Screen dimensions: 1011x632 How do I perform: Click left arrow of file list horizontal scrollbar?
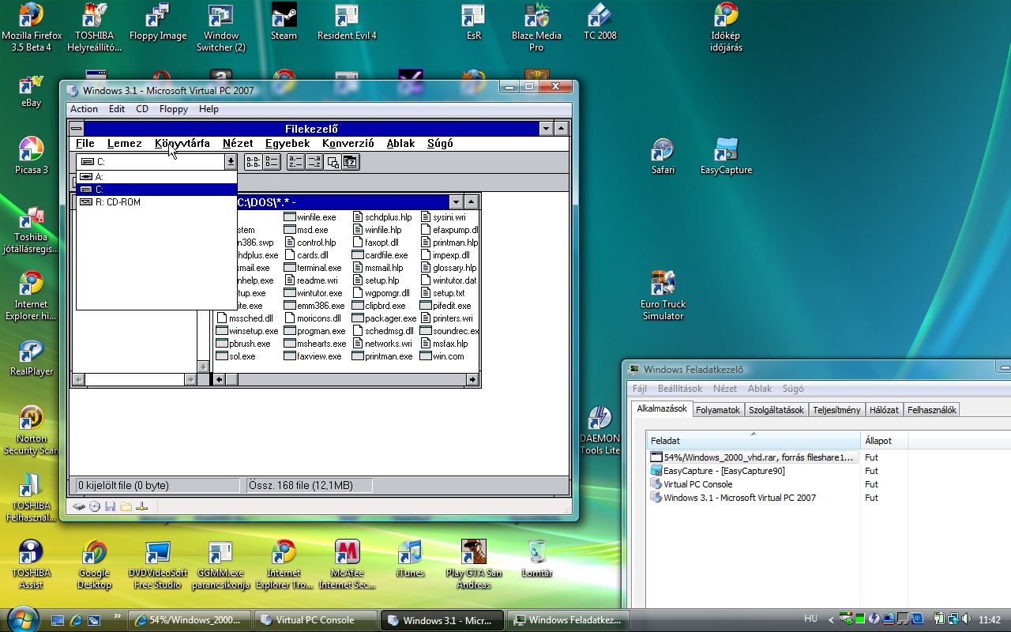tap(220, 380)
